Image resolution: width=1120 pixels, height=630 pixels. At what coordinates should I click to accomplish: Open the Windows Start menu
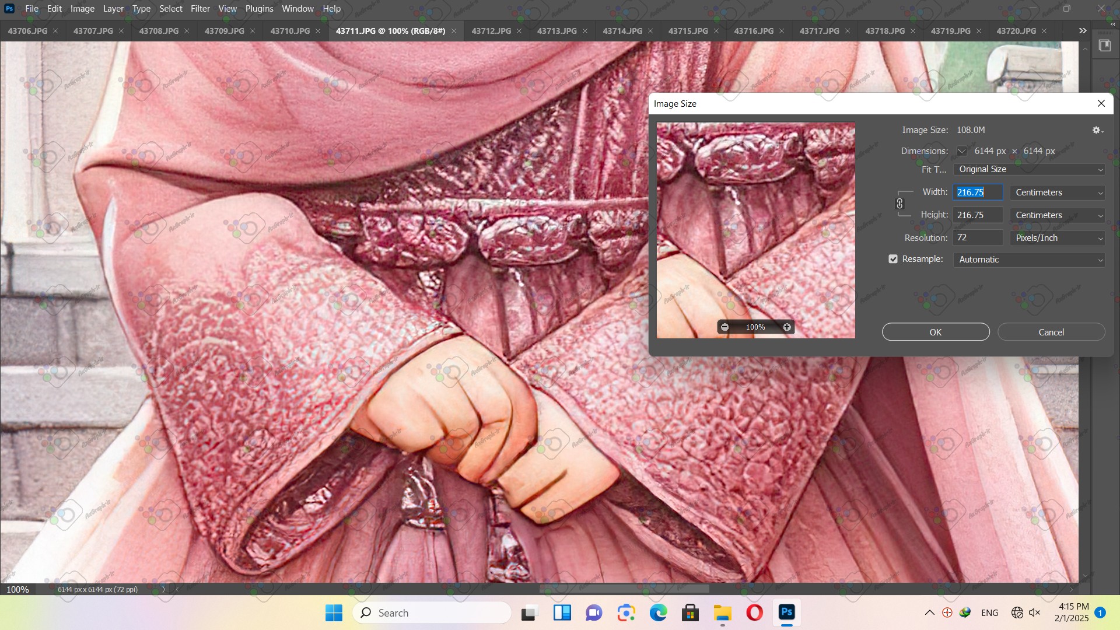pyautogui.click(x=334, y=612)
